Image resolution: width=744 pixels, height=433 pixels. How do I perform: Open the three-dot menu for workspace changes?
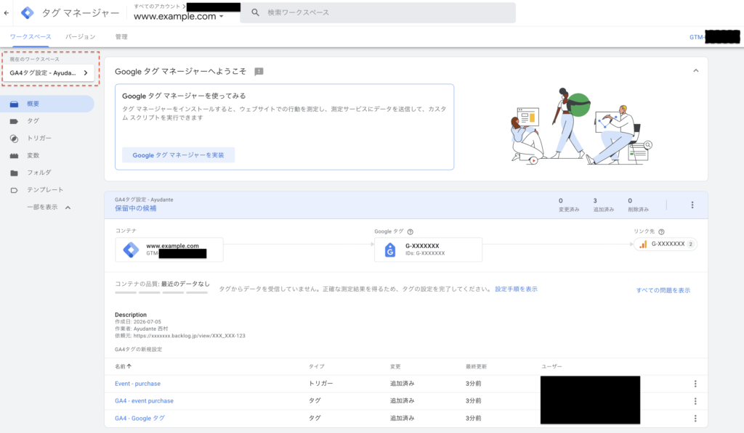pos(692,205)
